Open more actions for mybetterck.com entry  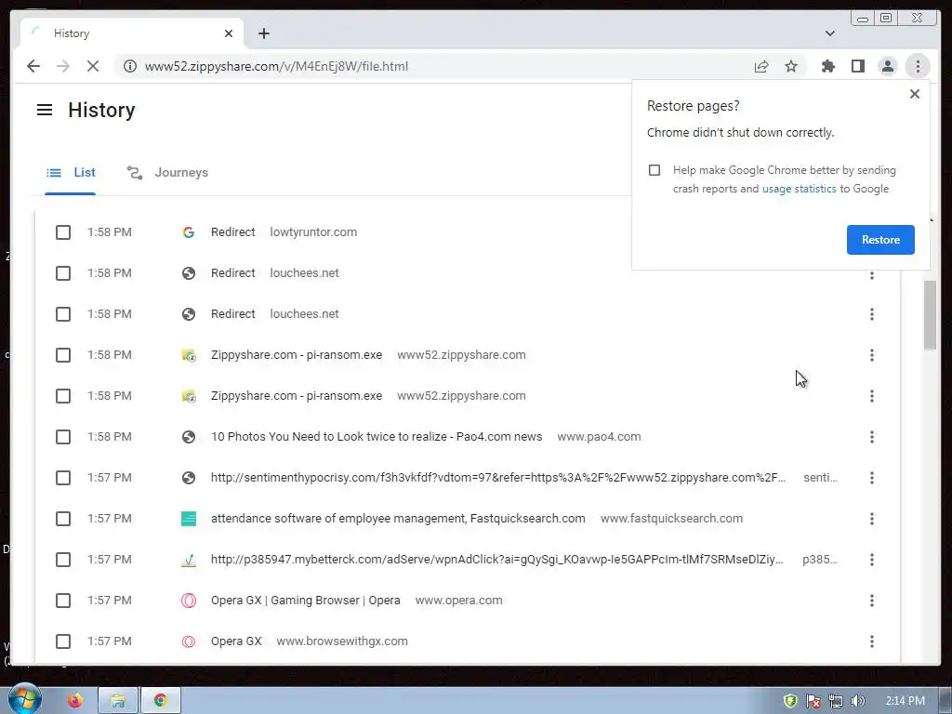(872, 560)
